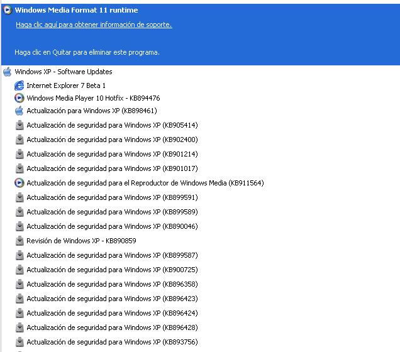This screenshot has height=352, width=400.
Task: Click the Windows Media Format 11 runtime icon
Action: coord(8,10)
